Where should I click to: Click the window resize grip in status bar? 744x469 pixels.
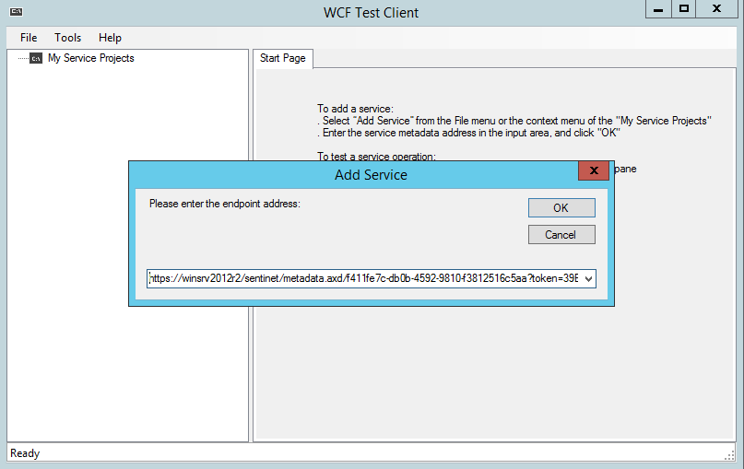[730, 455]
